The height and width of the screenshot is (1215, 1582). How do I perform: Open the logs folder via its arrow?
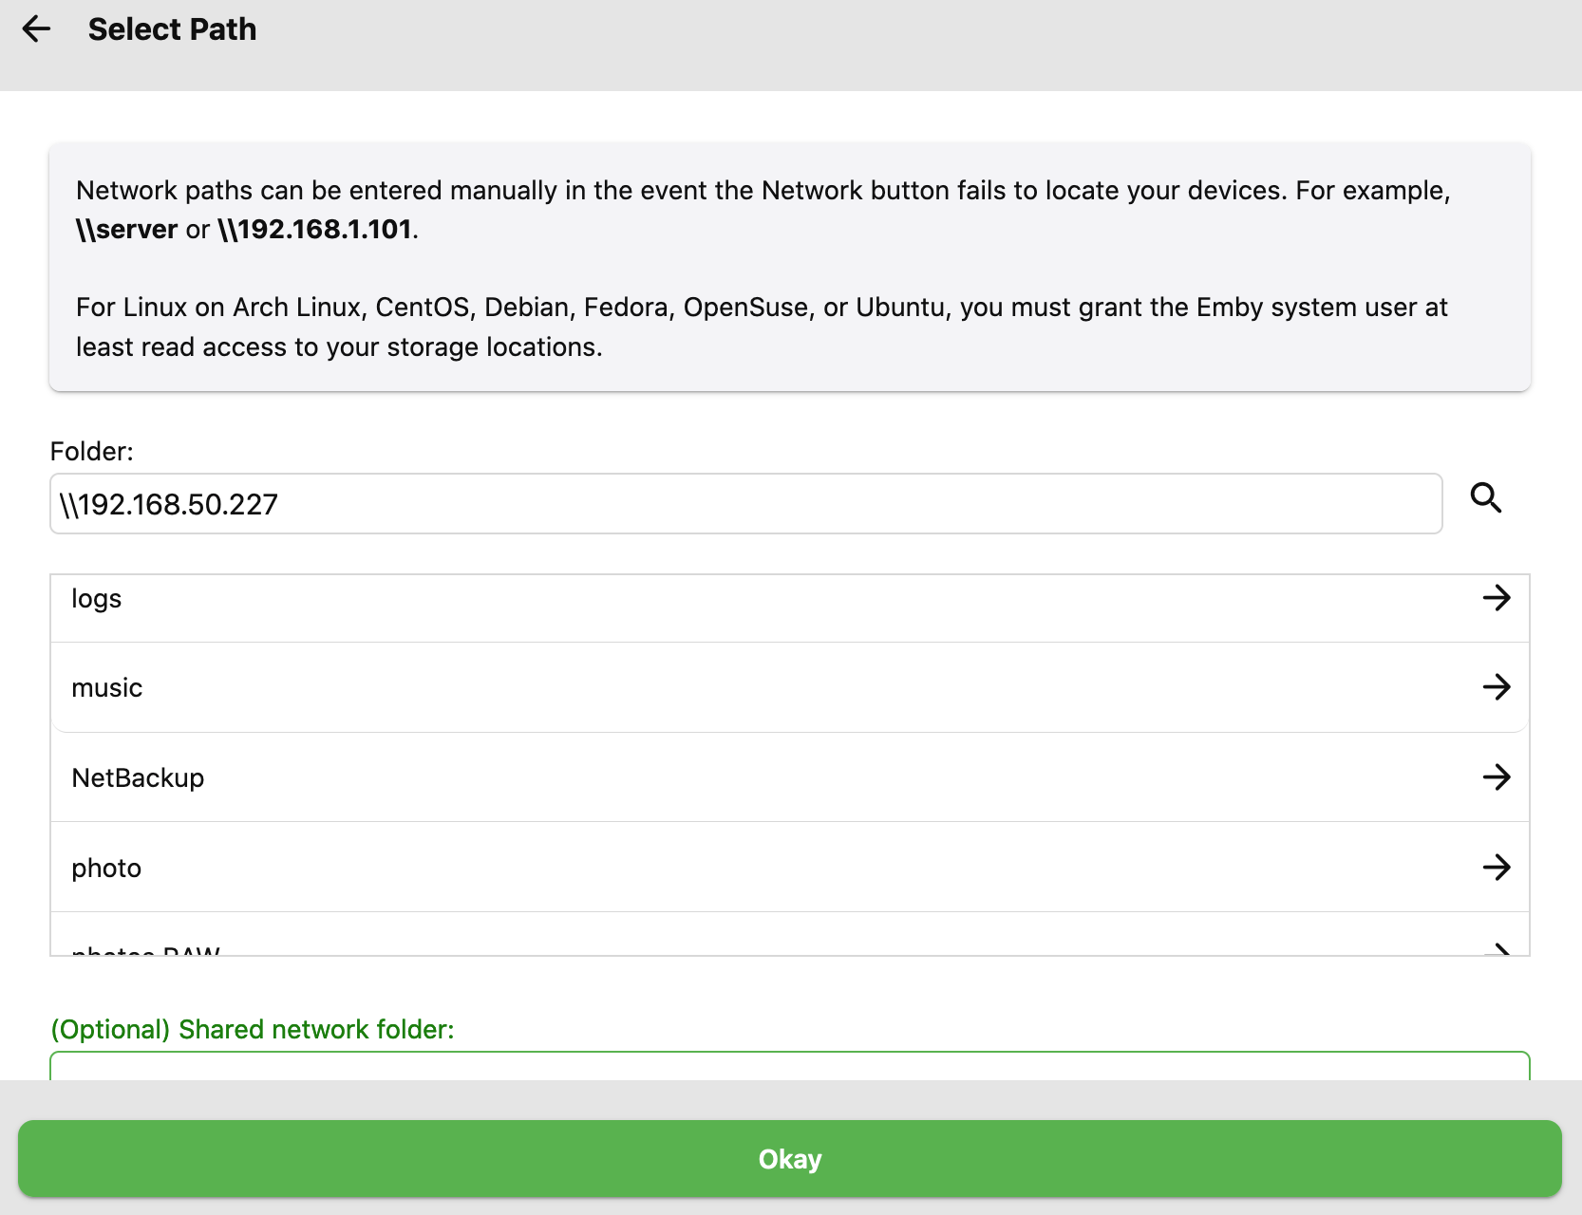tap(1496, 598)
